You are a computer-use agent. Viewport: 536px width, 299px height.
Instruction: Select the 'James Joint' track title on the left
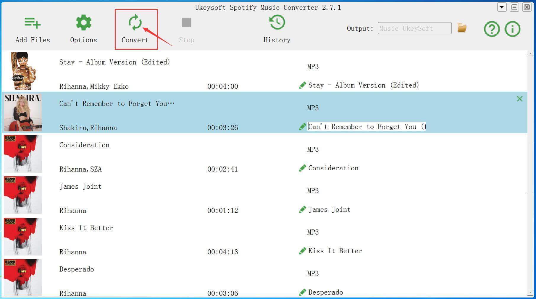pos(80,186)
